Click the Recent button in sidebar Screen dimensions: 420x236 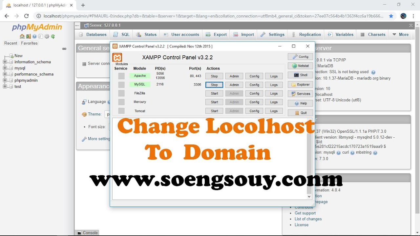click(10, 43)
